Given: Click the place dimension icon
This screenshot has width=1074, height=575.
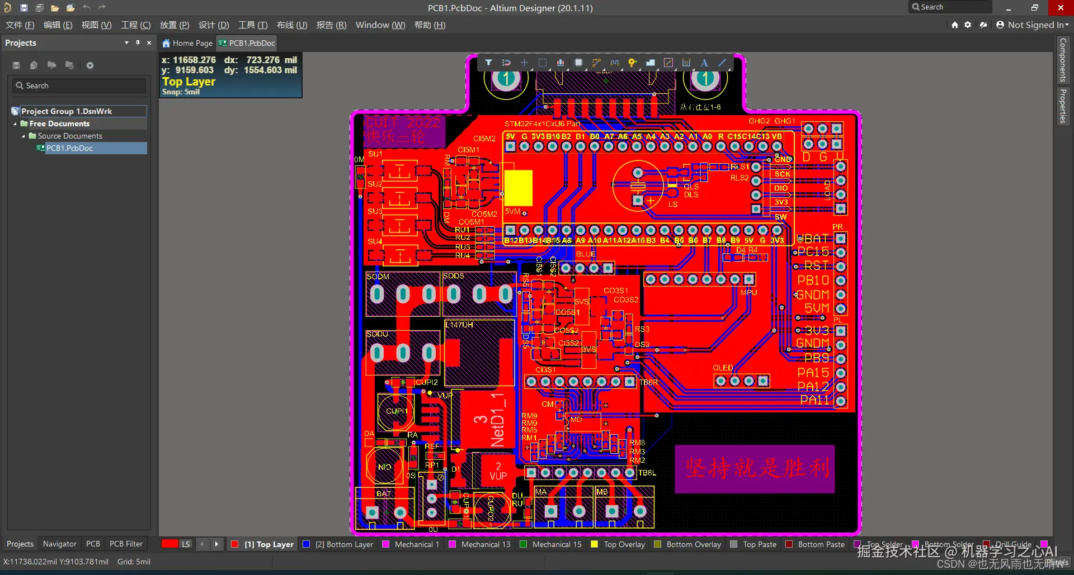Looking at the screenshot, I should coord(686,63).
